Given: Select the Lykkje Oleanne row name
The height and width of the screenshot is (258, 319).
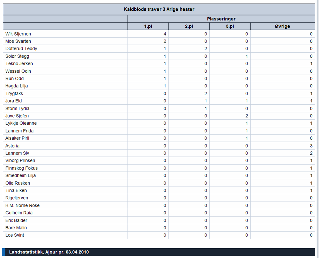Looking at the screenshot, I should click(21, 123).
